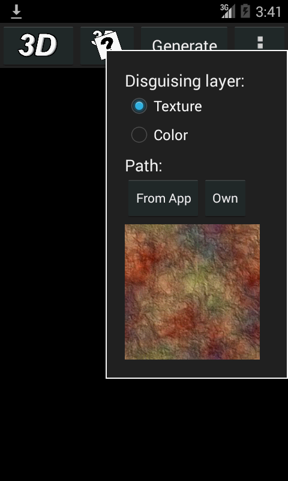This screenshot has width=288, height=481.
Task: Tap the battery charging icon
Action: (245, 11)
